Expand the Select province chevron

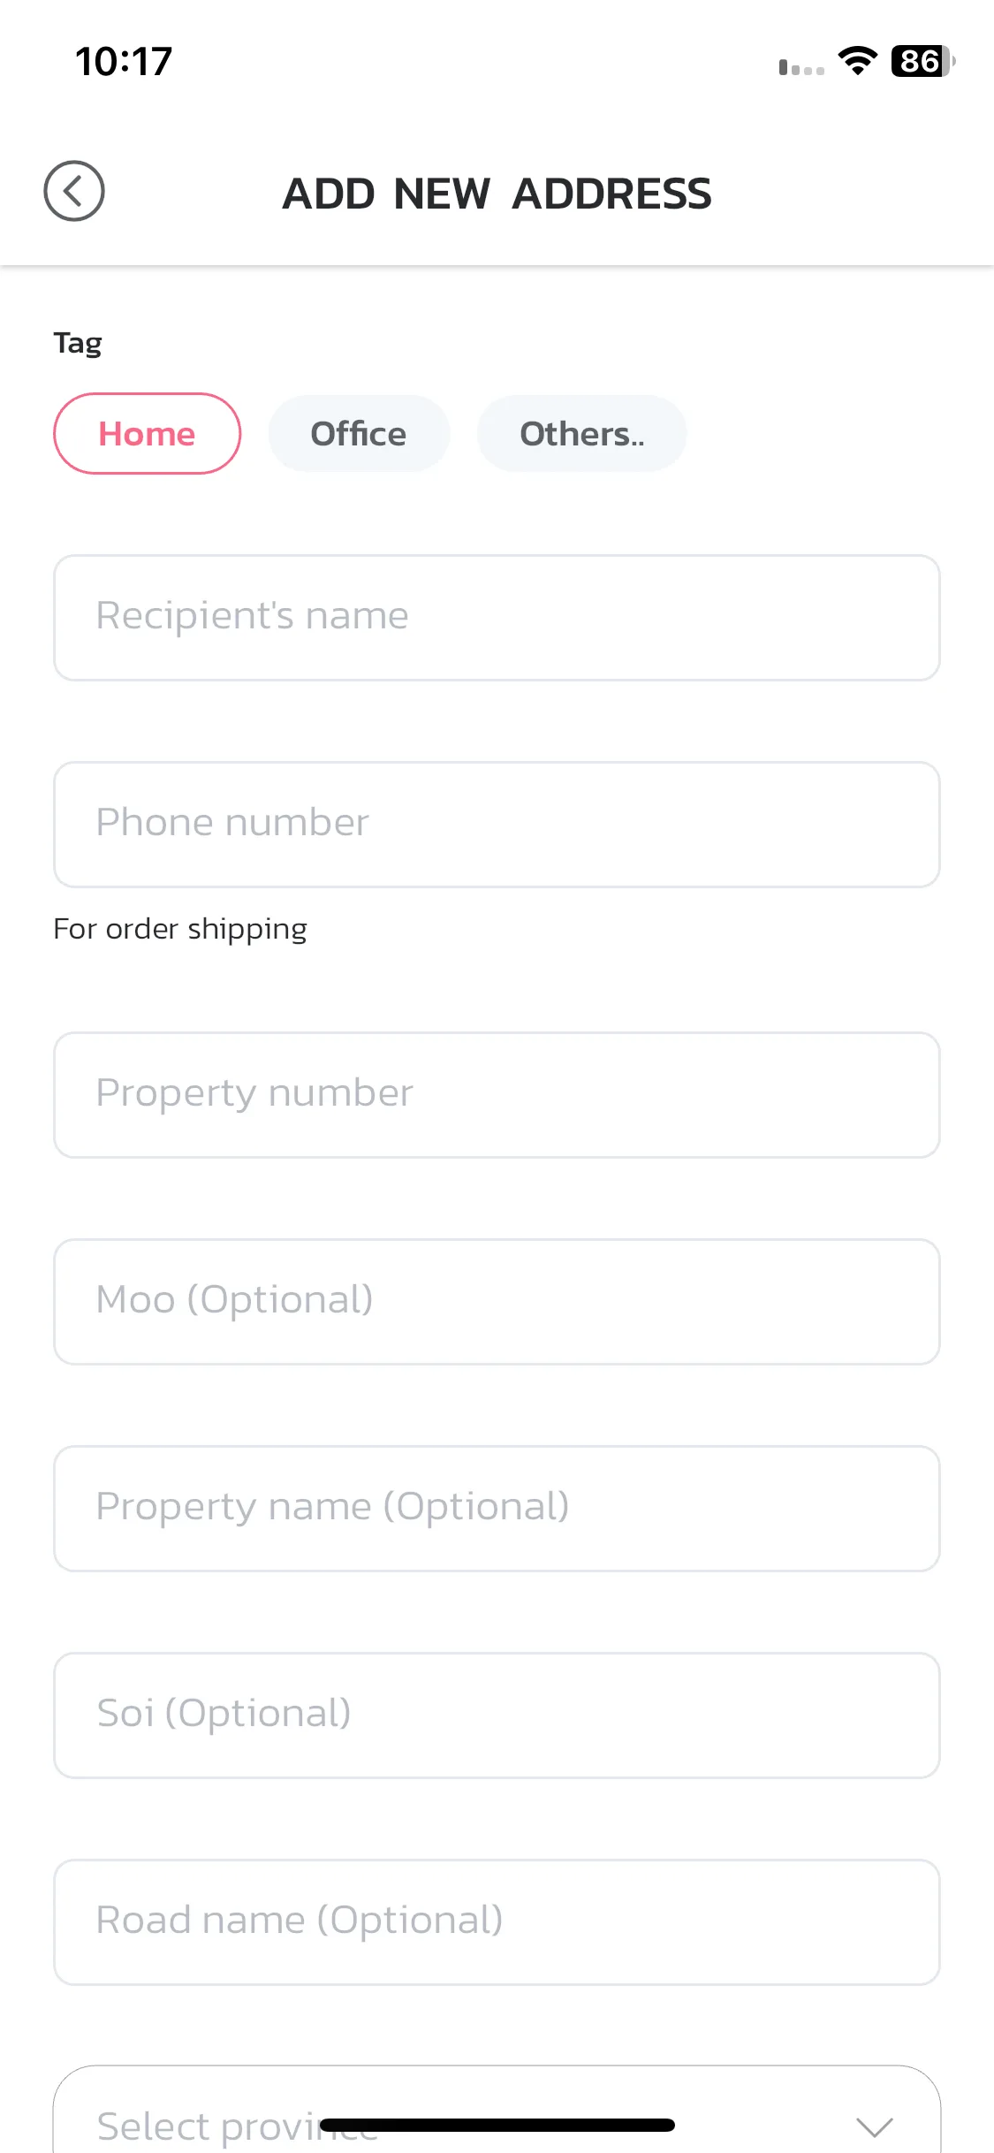875,2126
